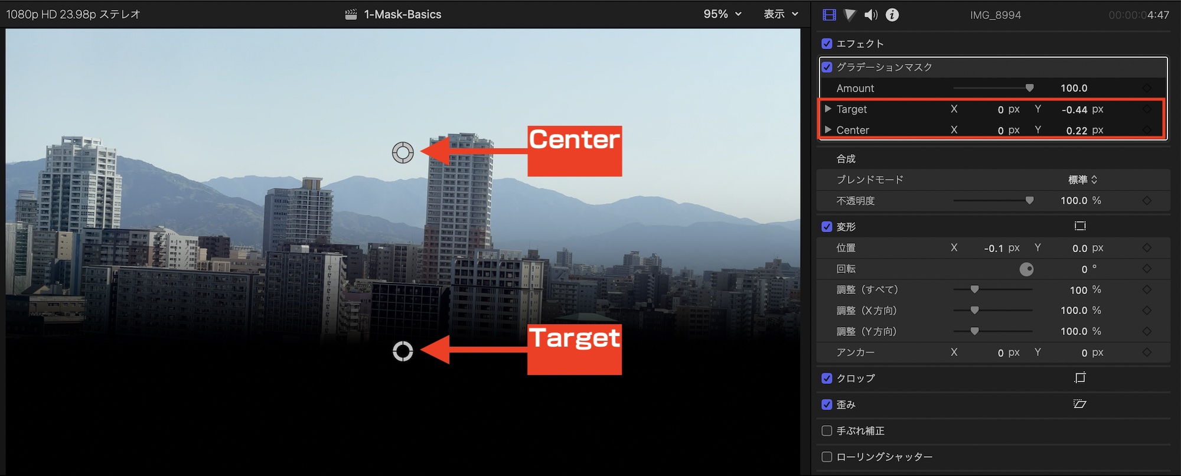Open the ブレンドモード 標準 popup menu
The height and width of the screenshot is (476, 1181).
[1082, 180]
